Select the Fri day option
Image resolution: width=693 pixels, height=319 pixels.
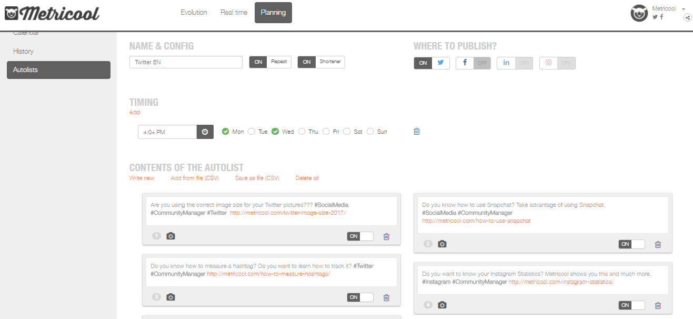[326, 132]
